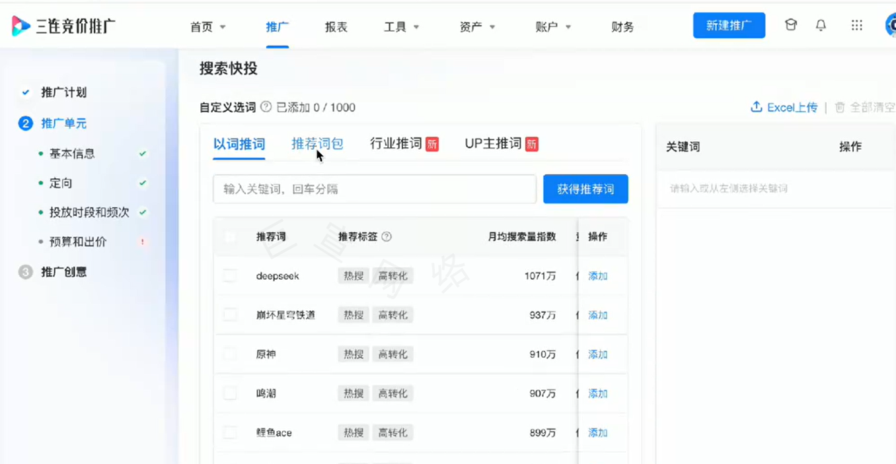Open the apps grid icon
This screenshot has height=464, width=896.
pos(857,25)
